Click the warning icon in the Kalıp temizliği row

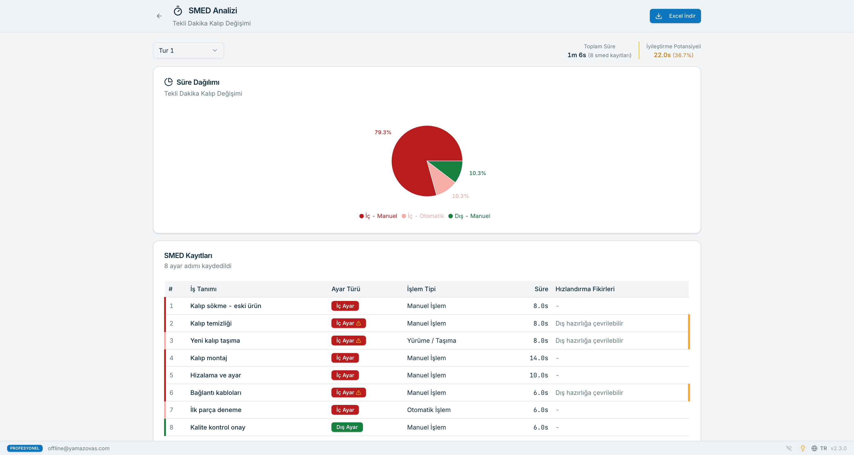point(359,323)
